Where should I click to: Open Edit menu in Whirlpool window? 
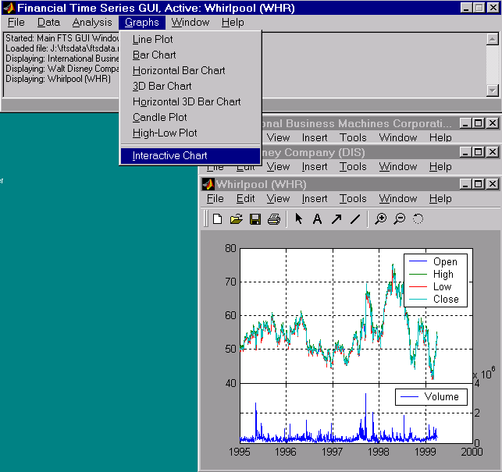[246, 199]
